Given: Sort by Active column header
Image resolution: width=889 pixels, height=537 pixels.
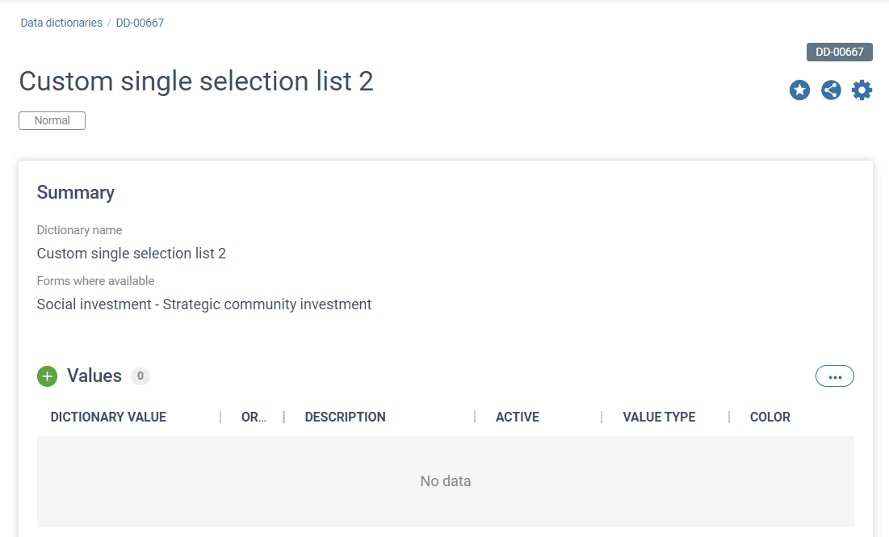Looking at the screenshot, I should click(x=517, y=417).
